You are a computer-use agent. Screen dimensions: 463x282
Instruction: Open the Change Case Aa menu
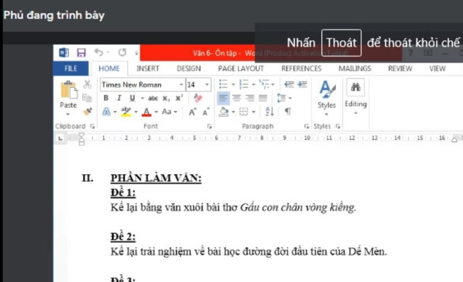click(x=169, y=112)
